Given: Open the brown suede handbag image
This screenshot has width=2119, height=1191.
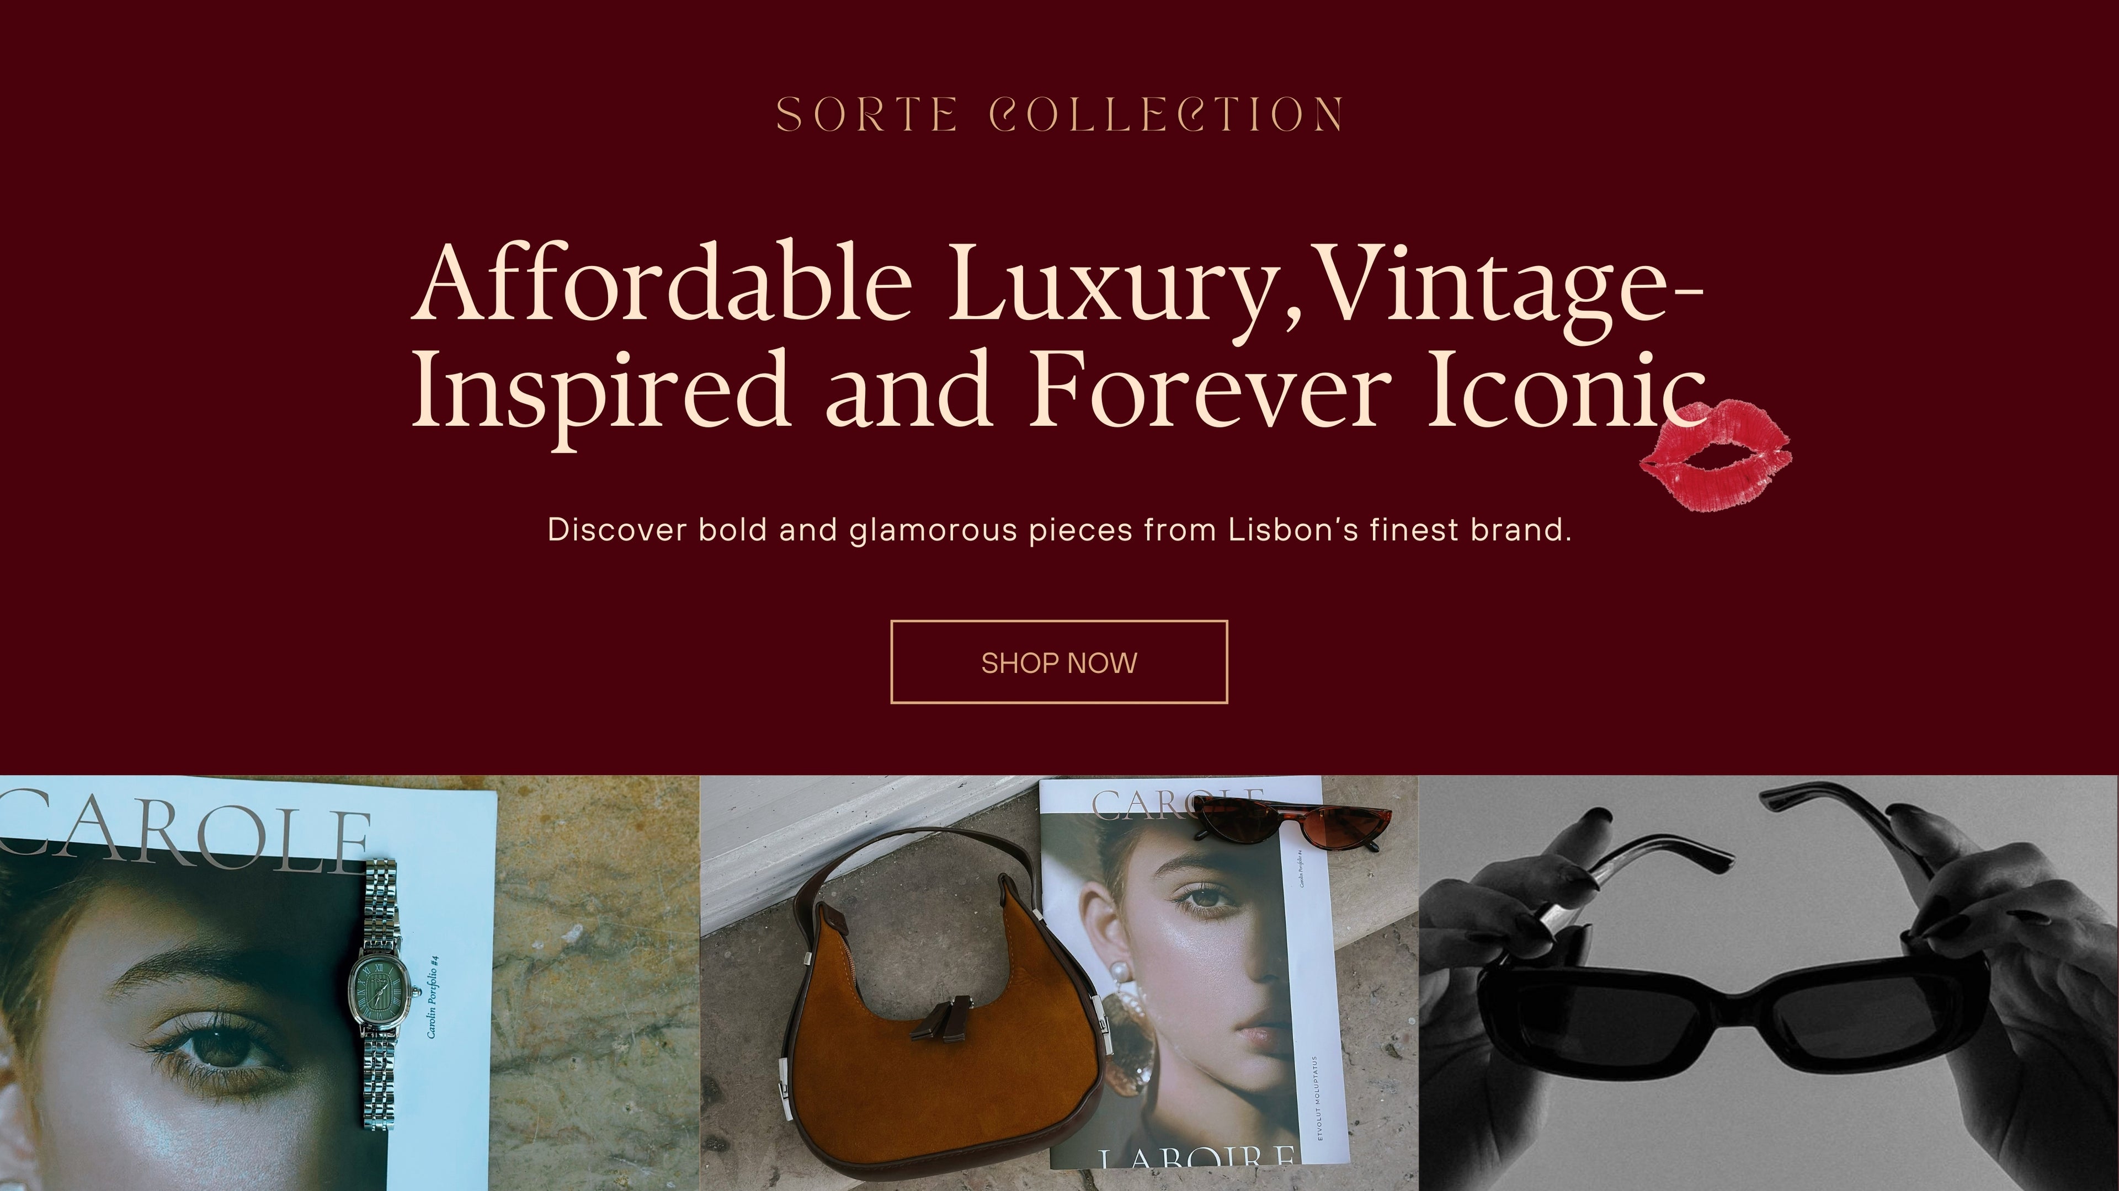Looking at the screenshot, I should [x=946, y=1008].
